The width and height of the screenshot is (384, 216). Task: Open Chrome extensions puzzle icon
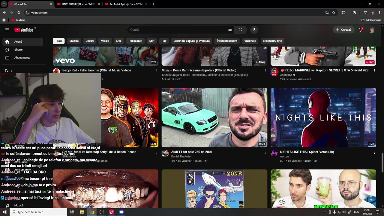[x=344, y=13]
